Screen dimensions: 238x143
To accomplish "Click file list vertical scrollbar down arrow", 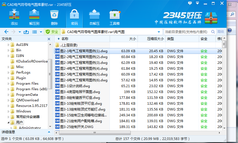I will click(x=224, y=128).
